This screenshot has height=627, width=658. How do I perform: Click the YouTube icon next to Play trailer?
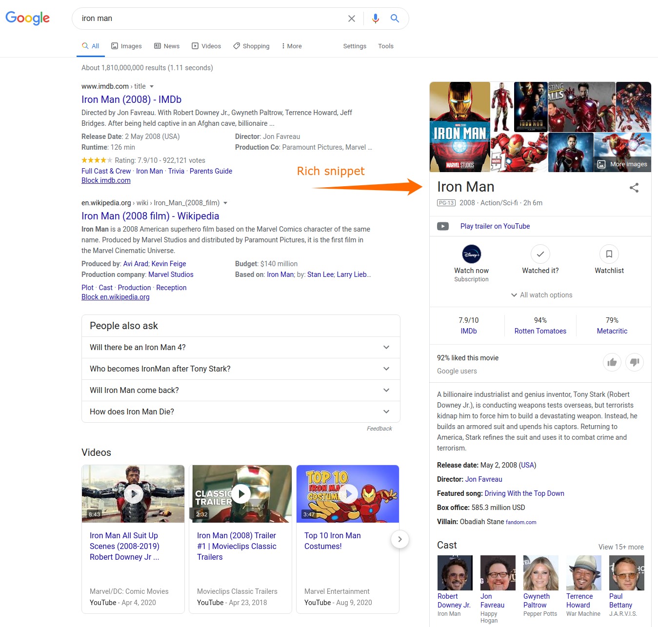pos(443,226)
